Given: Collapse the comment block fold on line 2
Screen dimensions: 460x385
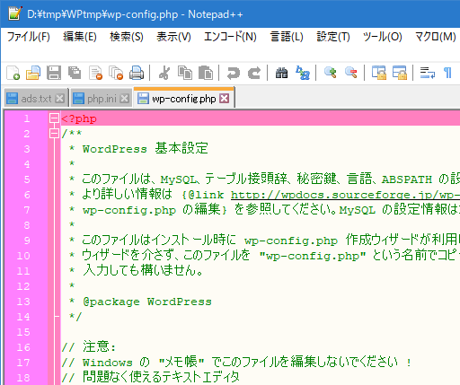Looking at the screenshot, I should 54,134.
